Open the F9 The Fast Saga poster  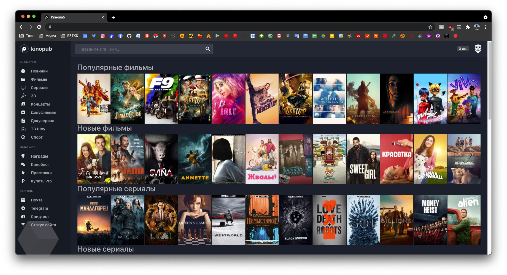[161, 99]
